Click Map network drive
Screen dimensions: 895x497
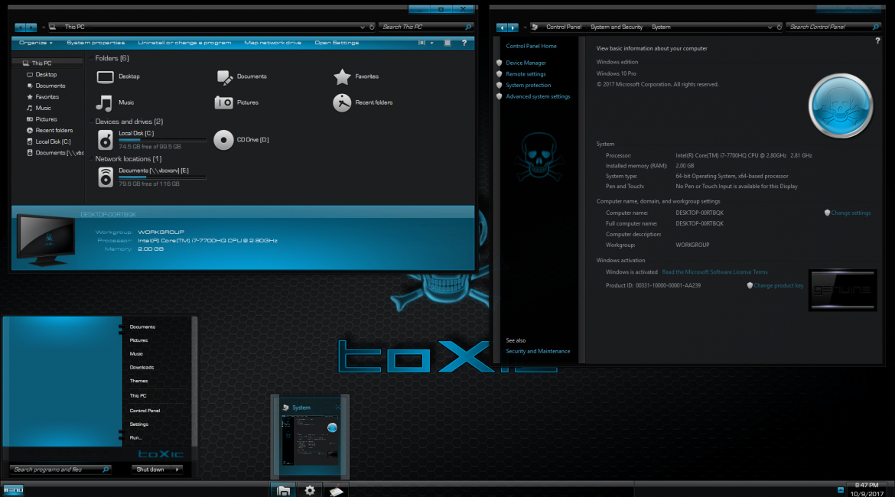coord(272,43)
